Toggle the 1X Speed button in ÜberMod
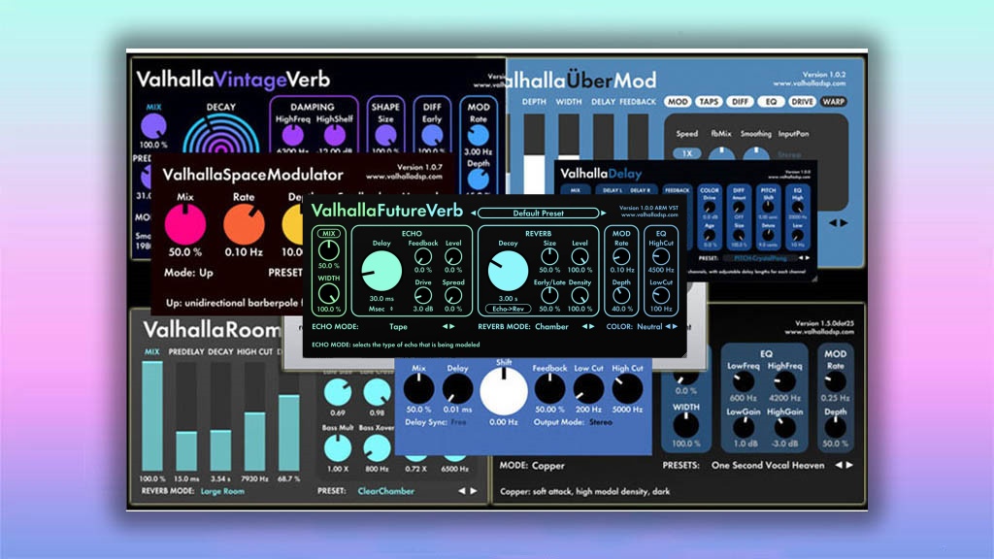The height and width of the screenshot is (559, 994). point(687,154)
